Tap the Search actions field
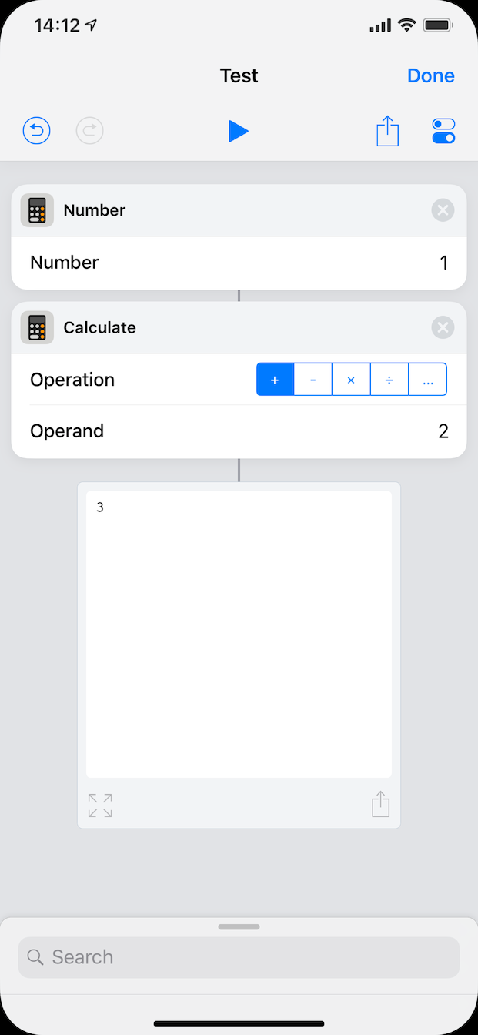Image resolution: width=478 pixels, height=1035 pixels. 239,957
